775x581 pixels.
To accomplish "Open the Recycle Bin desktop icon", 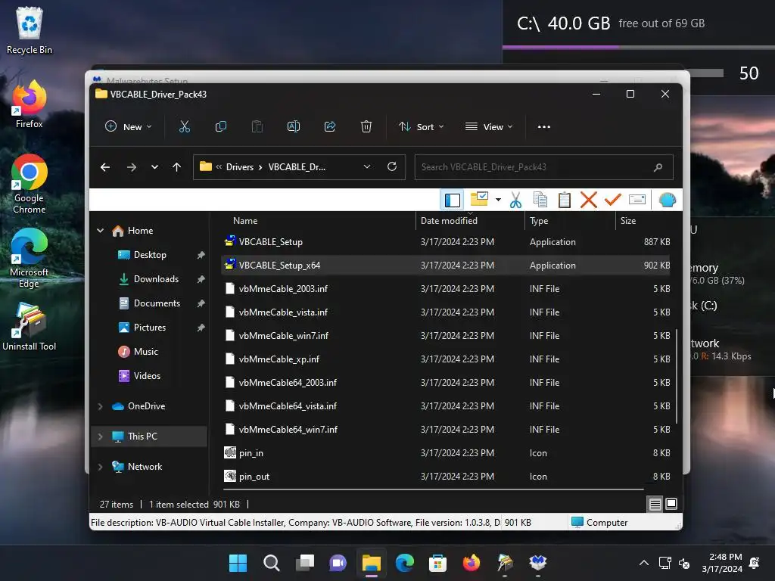I will coord(30,30).
